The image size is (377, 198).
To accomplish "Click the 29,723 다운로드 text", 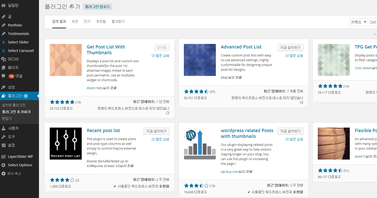I will [x=61, y=108].
